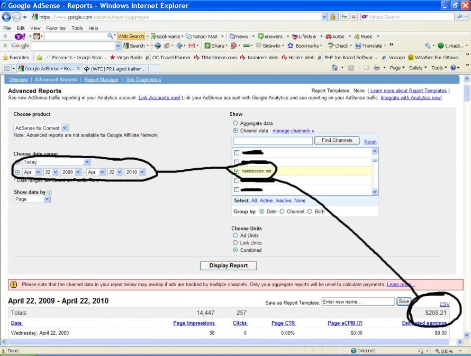
Task: Click the Share button in Google toolbar
Action: [x=214, y=46]
